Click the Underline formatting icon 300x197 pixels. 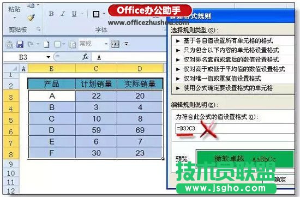pyautogui.click(x=74, y=14)
